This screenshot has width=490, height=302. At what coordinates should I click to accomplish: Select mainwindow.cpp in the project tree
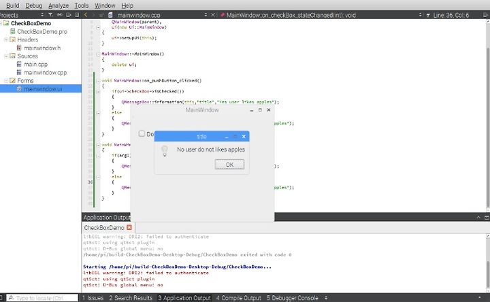[x=45, y=73]
